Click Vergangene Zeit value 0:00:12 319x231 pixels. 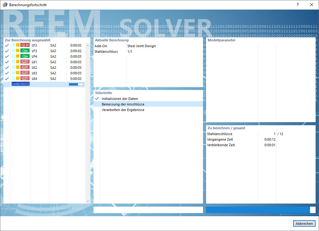click(270, 139)
